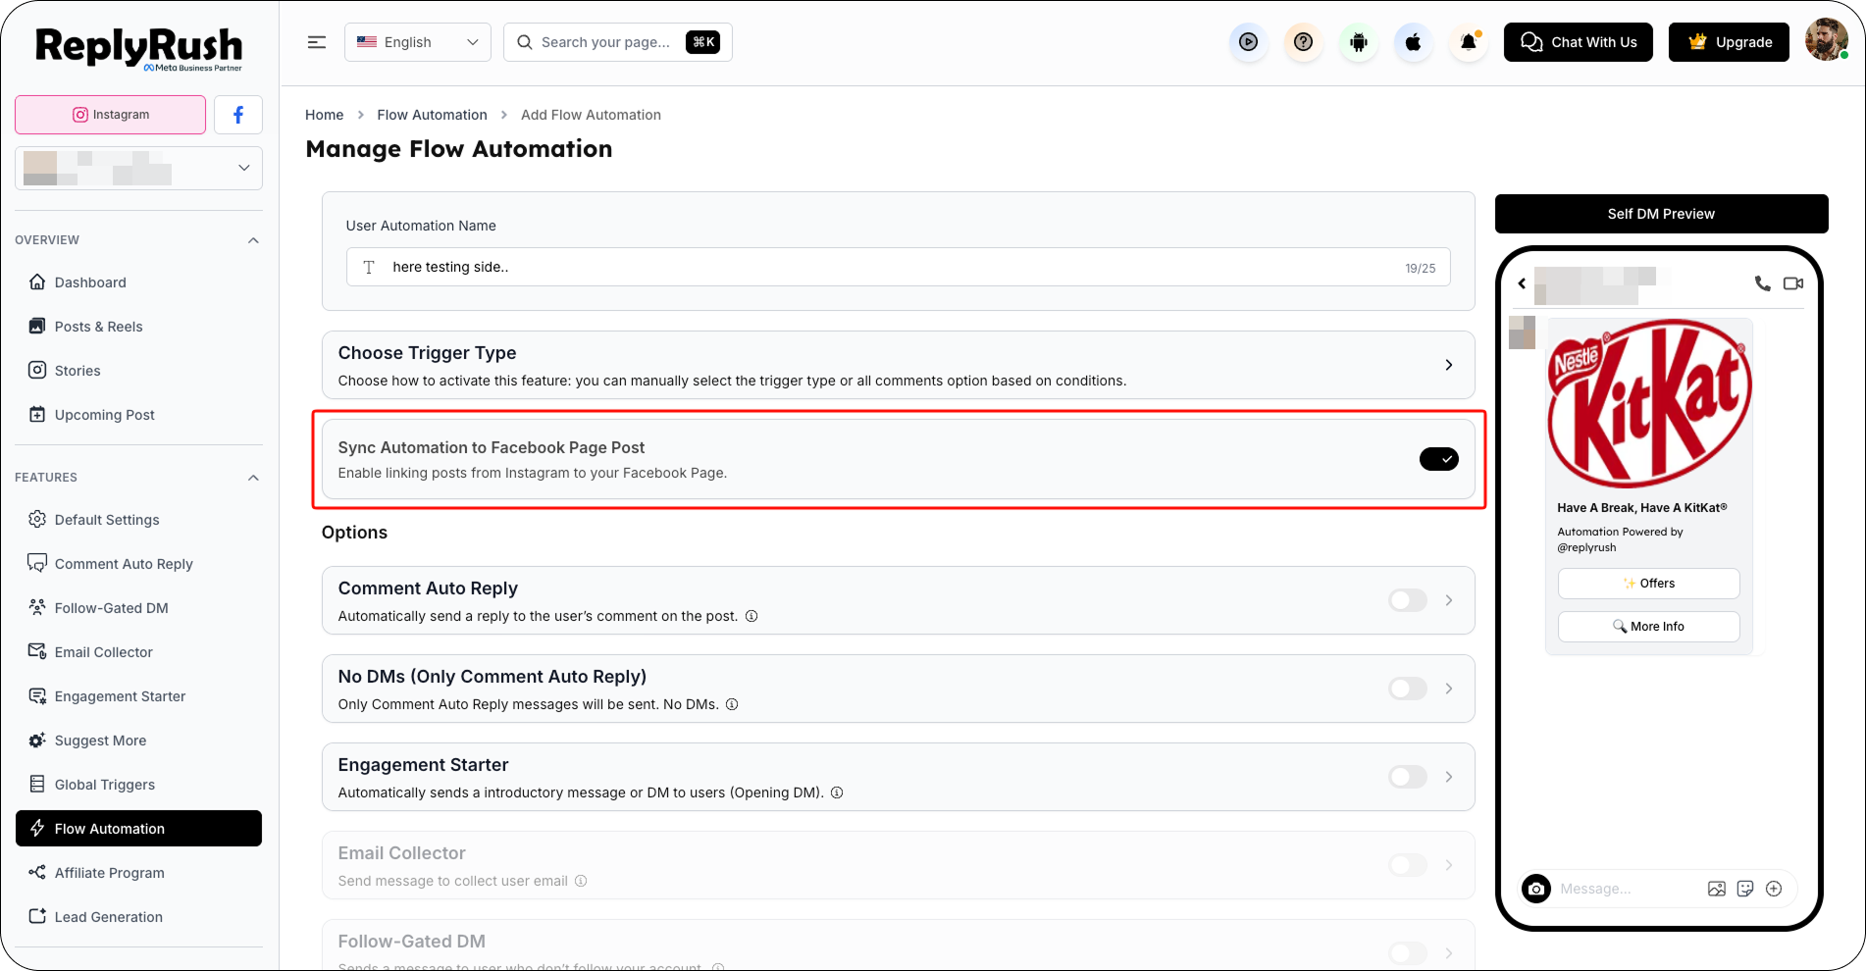The width and height of the screenshot is (1866, 971).
Task: Tap the image gallery icon in preview
Action: click(1717, 889)
